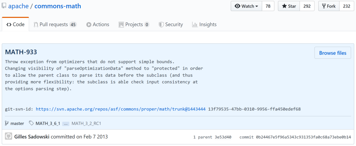Click the Projects tab

coord(134,24)
